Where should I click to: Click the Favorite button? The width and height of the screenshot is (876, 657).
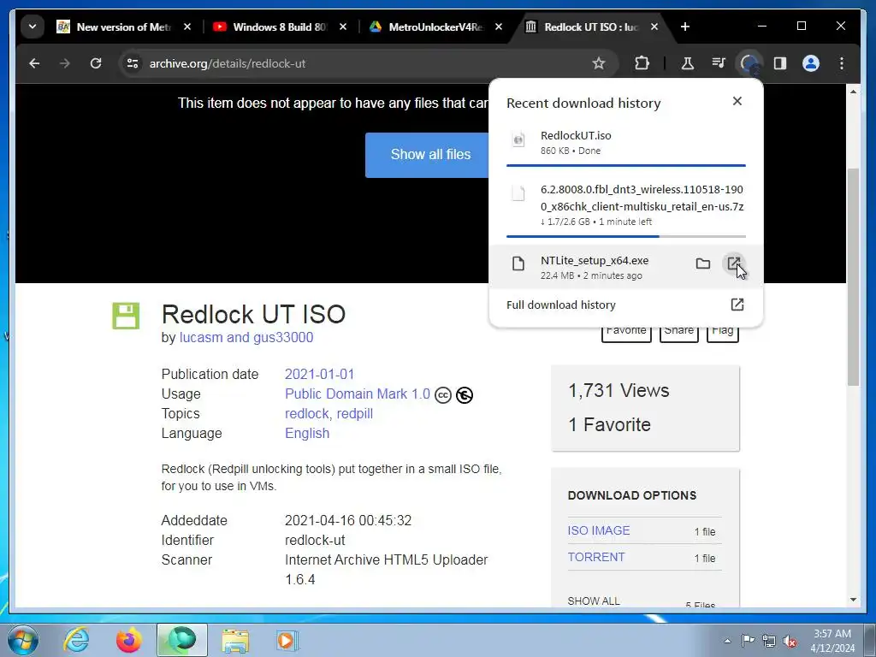(626, 332)
